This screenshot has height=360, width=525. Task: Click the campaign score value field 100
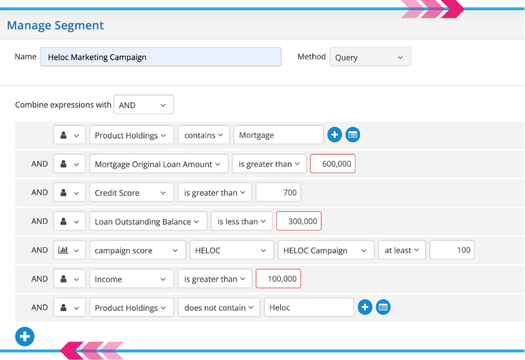(452, 251)
